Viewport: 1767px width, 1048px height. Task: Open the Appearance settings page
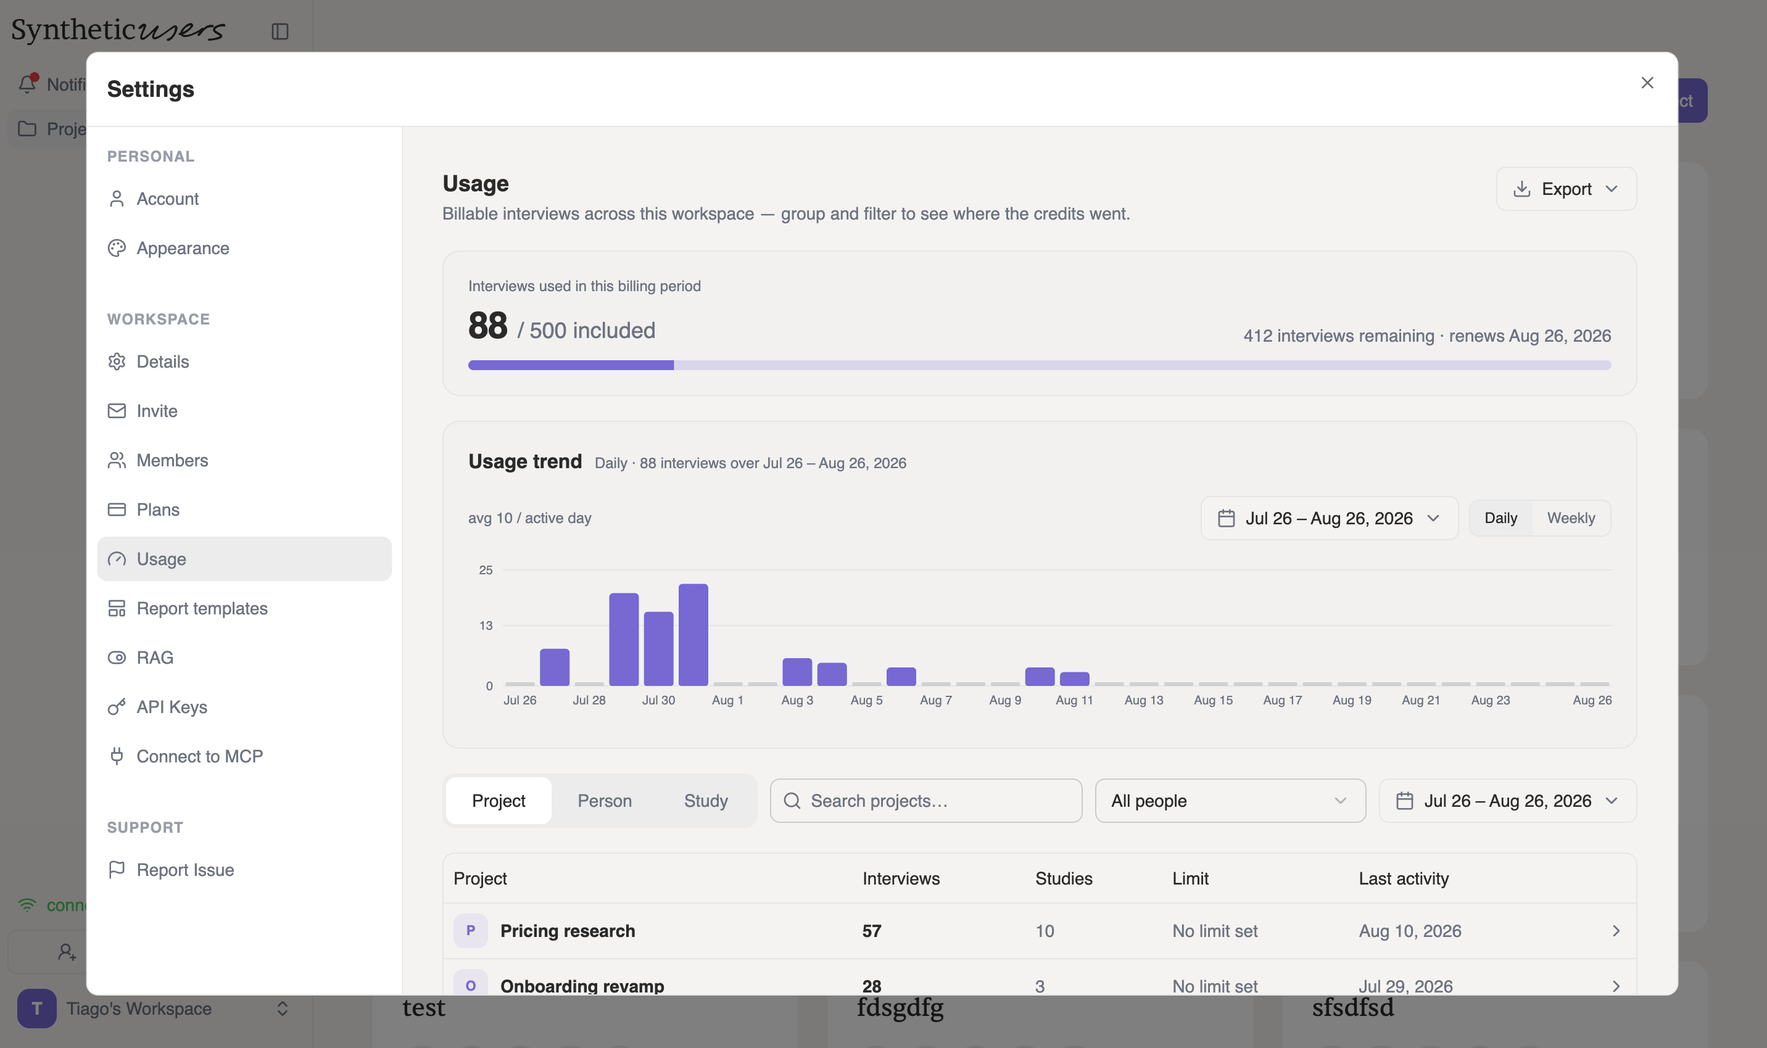click(x=244, y=249)
